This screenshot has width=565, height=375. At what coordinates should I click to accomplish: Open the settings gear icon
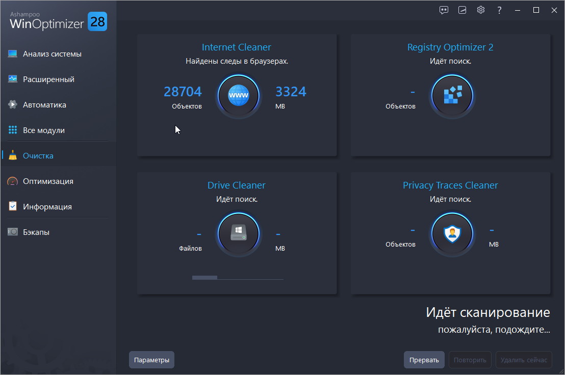point(481,10)
